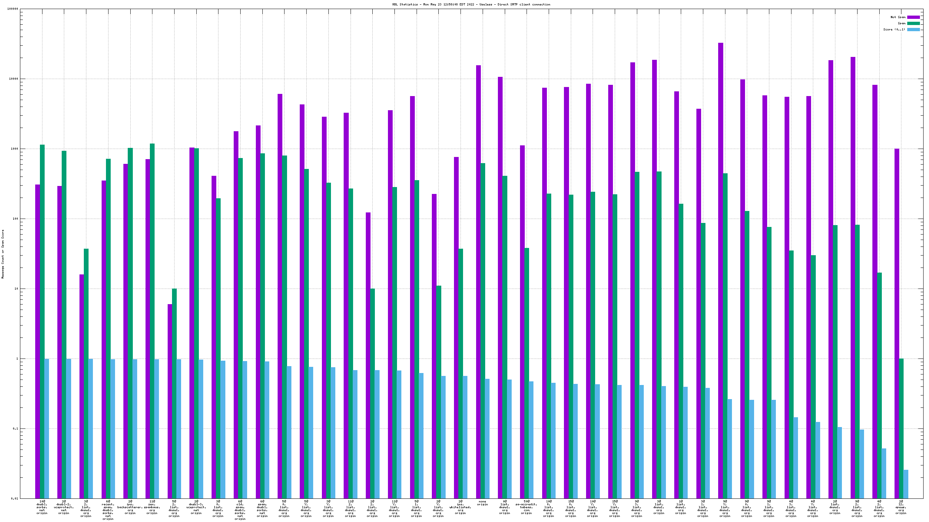The width and height of the screenshot is (929, 522).
Task: Click the ips.whitelisted.org origin axis label
Action: tap(460, 507)
